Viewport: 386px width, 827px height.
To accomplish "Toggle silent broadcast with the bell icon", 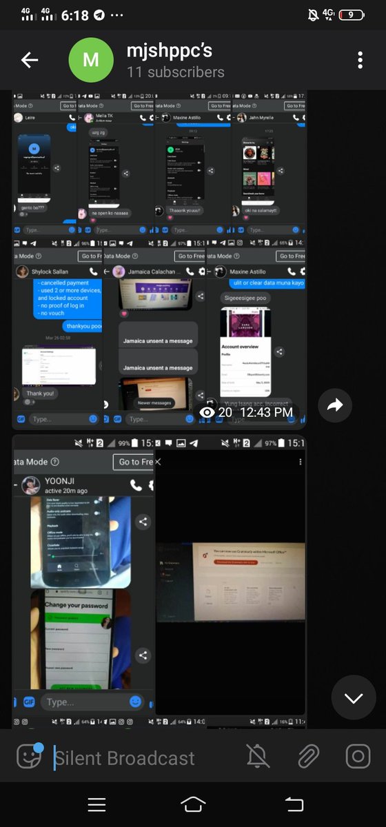I will coord(258,757).
